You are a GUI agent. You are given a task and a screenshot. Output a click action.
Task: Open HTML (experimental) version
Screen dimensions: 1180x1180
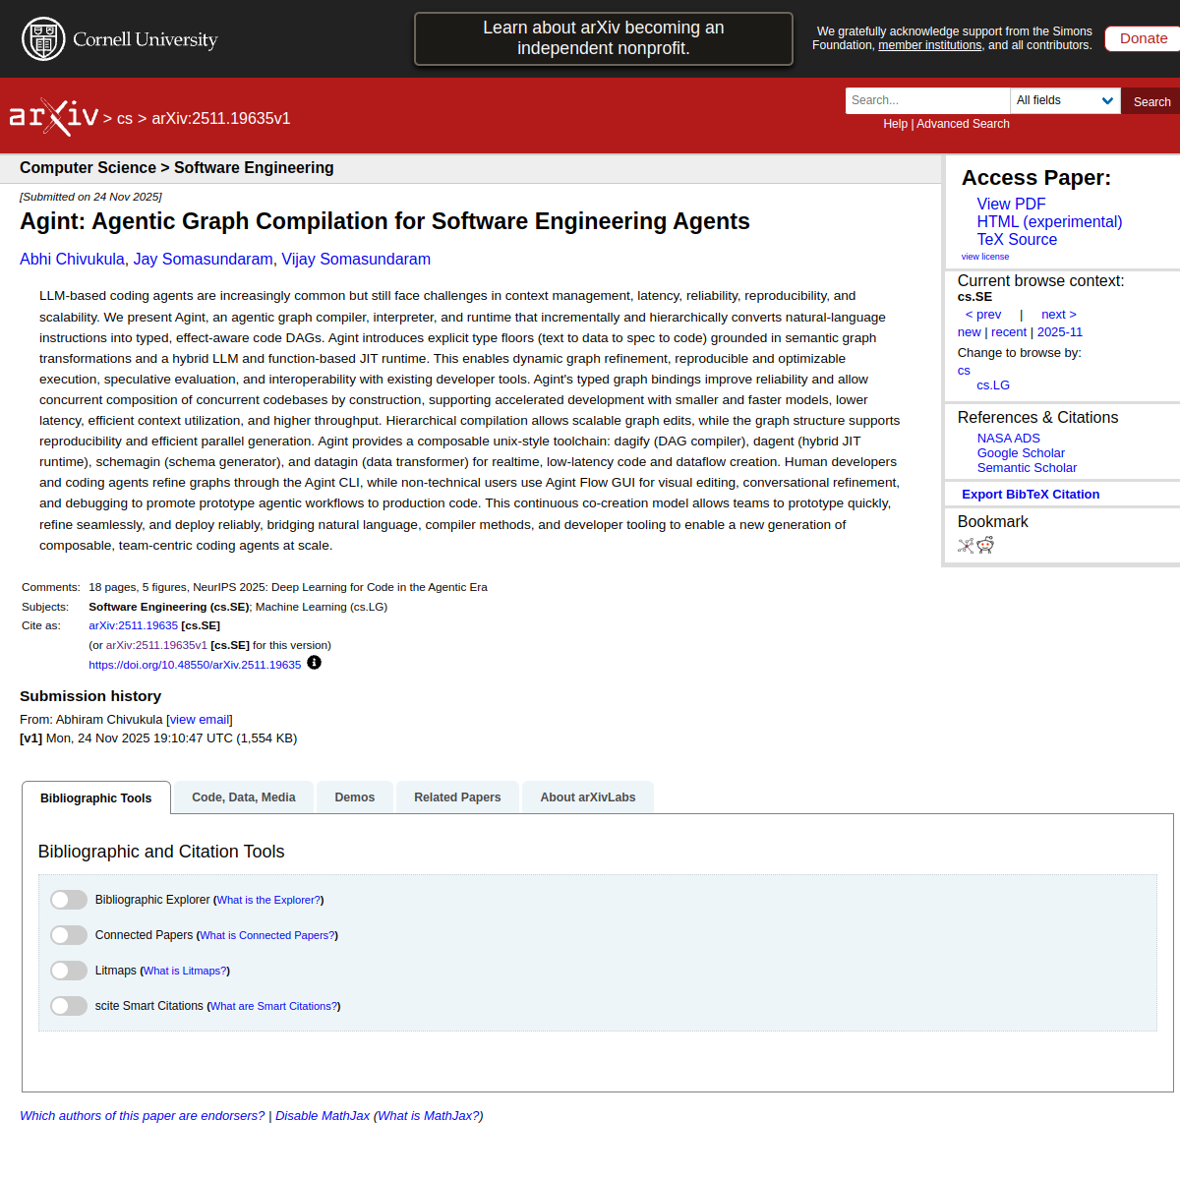(1049, 221)
